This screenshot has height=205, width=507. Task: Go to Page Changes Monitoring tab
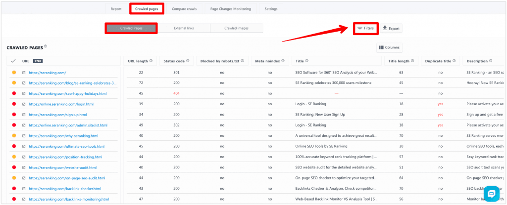pos(231,9)
